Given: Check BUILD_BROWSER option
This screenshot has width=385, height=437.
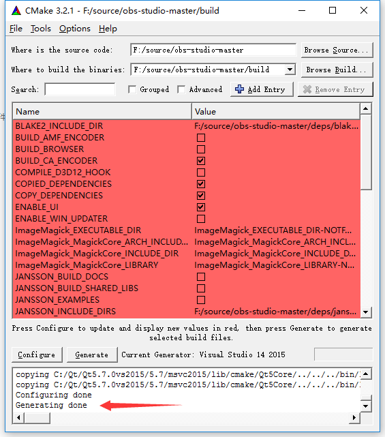Looking at the screenshot, I should pyautogui.click(x=201, y=149).
